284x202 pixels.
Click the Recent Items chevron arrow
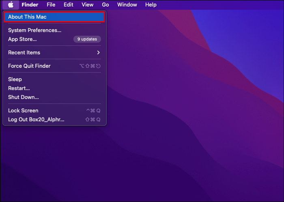(98, 52)
